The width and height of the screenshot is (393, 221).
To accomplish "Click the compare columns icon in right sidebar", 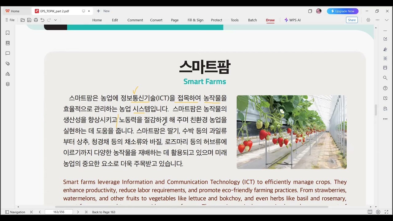I will pos(385,58).
